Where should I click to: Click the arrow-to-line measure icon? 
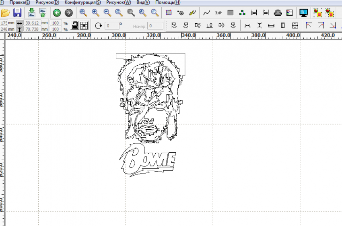(266, 13)
